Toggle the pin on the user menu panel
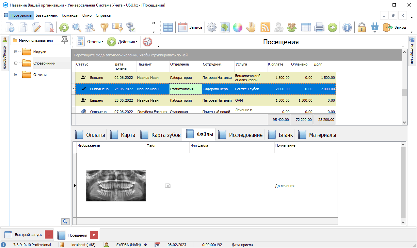This screenshot has height=248, width=417. coord(65,40)
